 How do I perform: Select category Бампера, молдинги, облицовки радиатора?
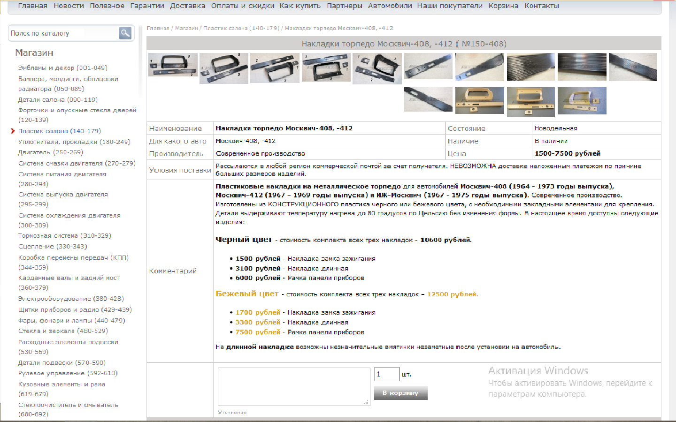point(68,84)
